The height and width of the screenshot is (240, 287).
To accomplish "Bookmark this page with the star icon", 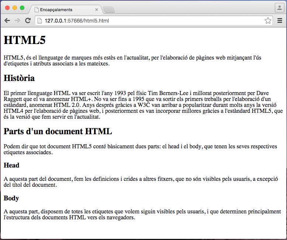I will 268,21.
